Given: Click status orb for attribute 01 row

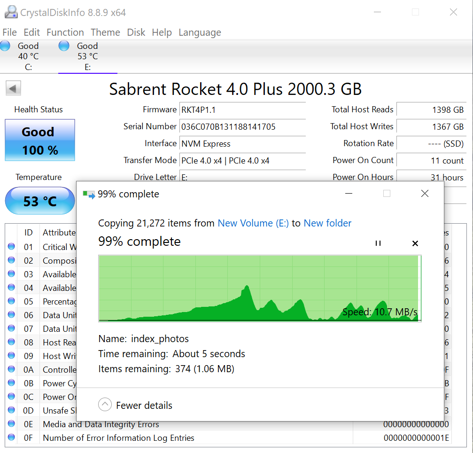Looking at the screenshot, I should click(x=11, y=247).
